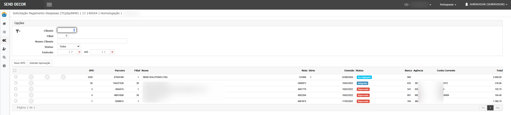Viewport: 511px width, 115px height.
Task: Click the add-user icon in sidebar
Action: point(4,49)
